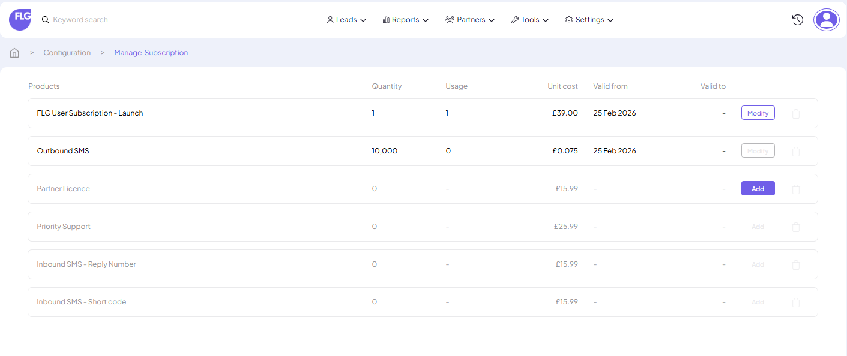847x356 pixels.
Task: Remove the Partner Licence row
Action: [796, 189]
